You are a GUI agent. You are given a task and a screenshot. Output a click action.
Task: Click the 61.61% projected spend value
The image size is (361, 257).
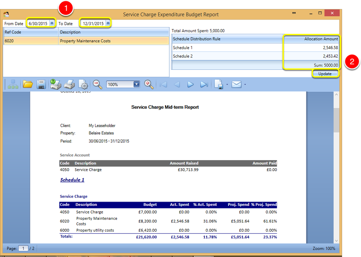pyautogui.click(x=270, y=221)
